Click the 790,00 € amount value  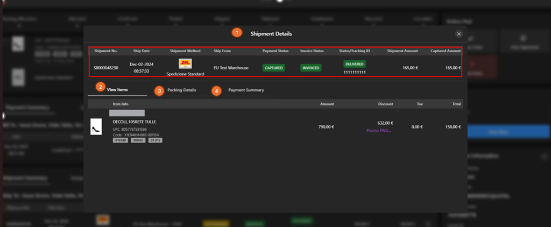pos(326,127)
